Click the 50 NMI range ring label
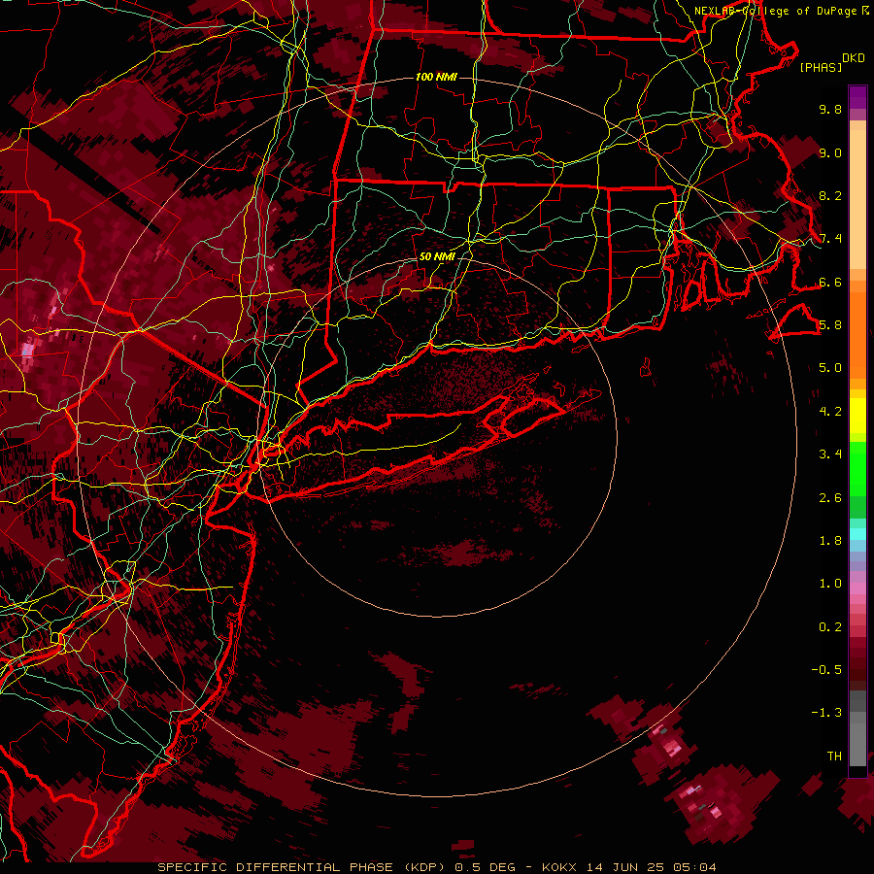This screenshot has height=874, width=874. coord(437,256)
